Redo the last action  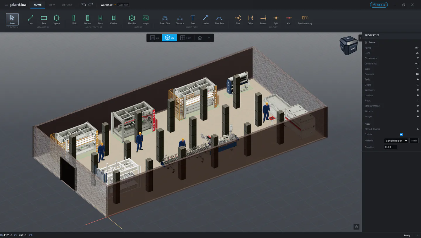point(91,5)
